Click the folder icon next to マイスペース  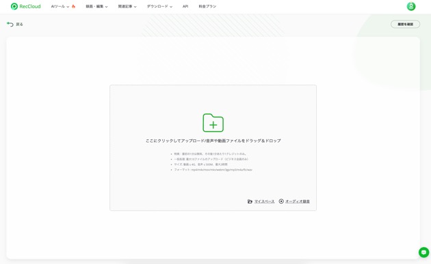(250, 201)
